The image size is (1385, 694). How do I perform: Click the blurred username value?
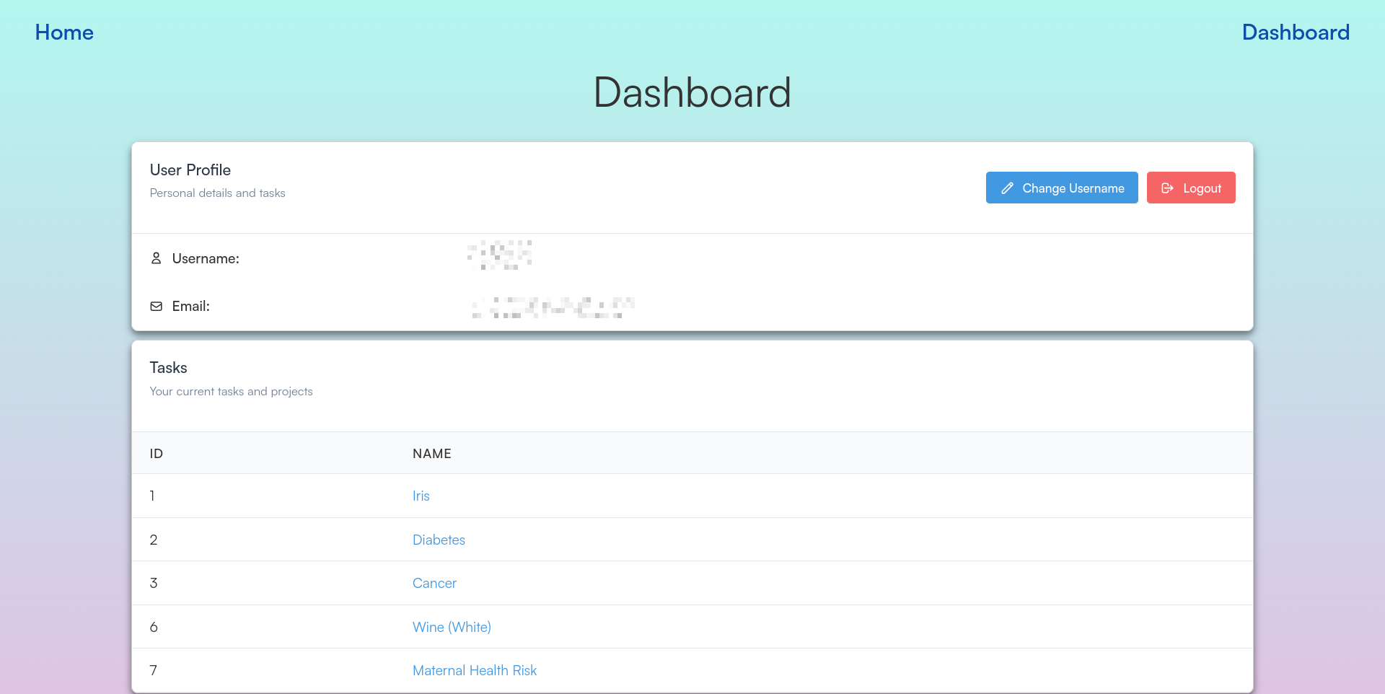pyautogui.click(x=499, y=256)
